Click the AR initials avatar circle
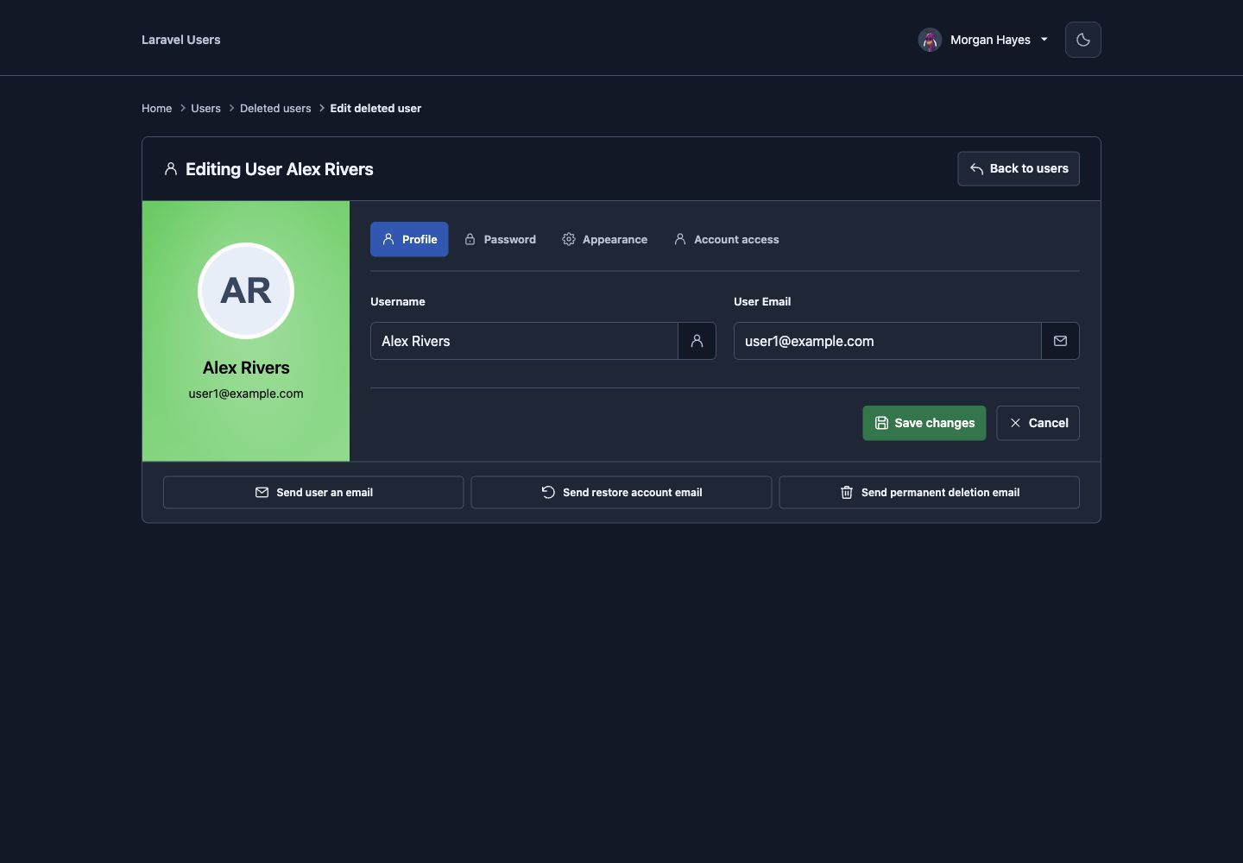 246,291
